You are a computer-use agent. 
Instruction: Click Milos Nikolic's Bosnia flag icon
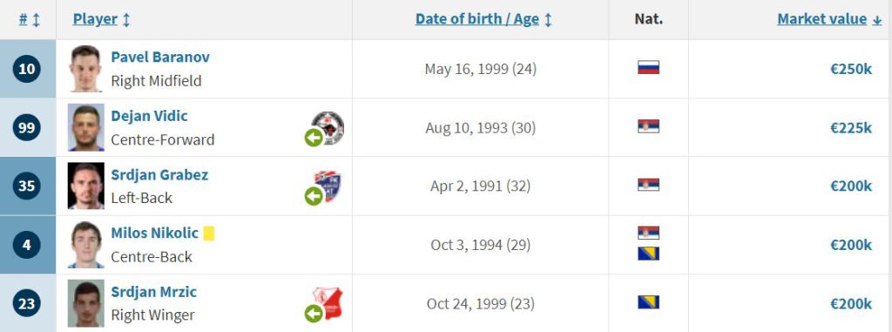[648, 254]
